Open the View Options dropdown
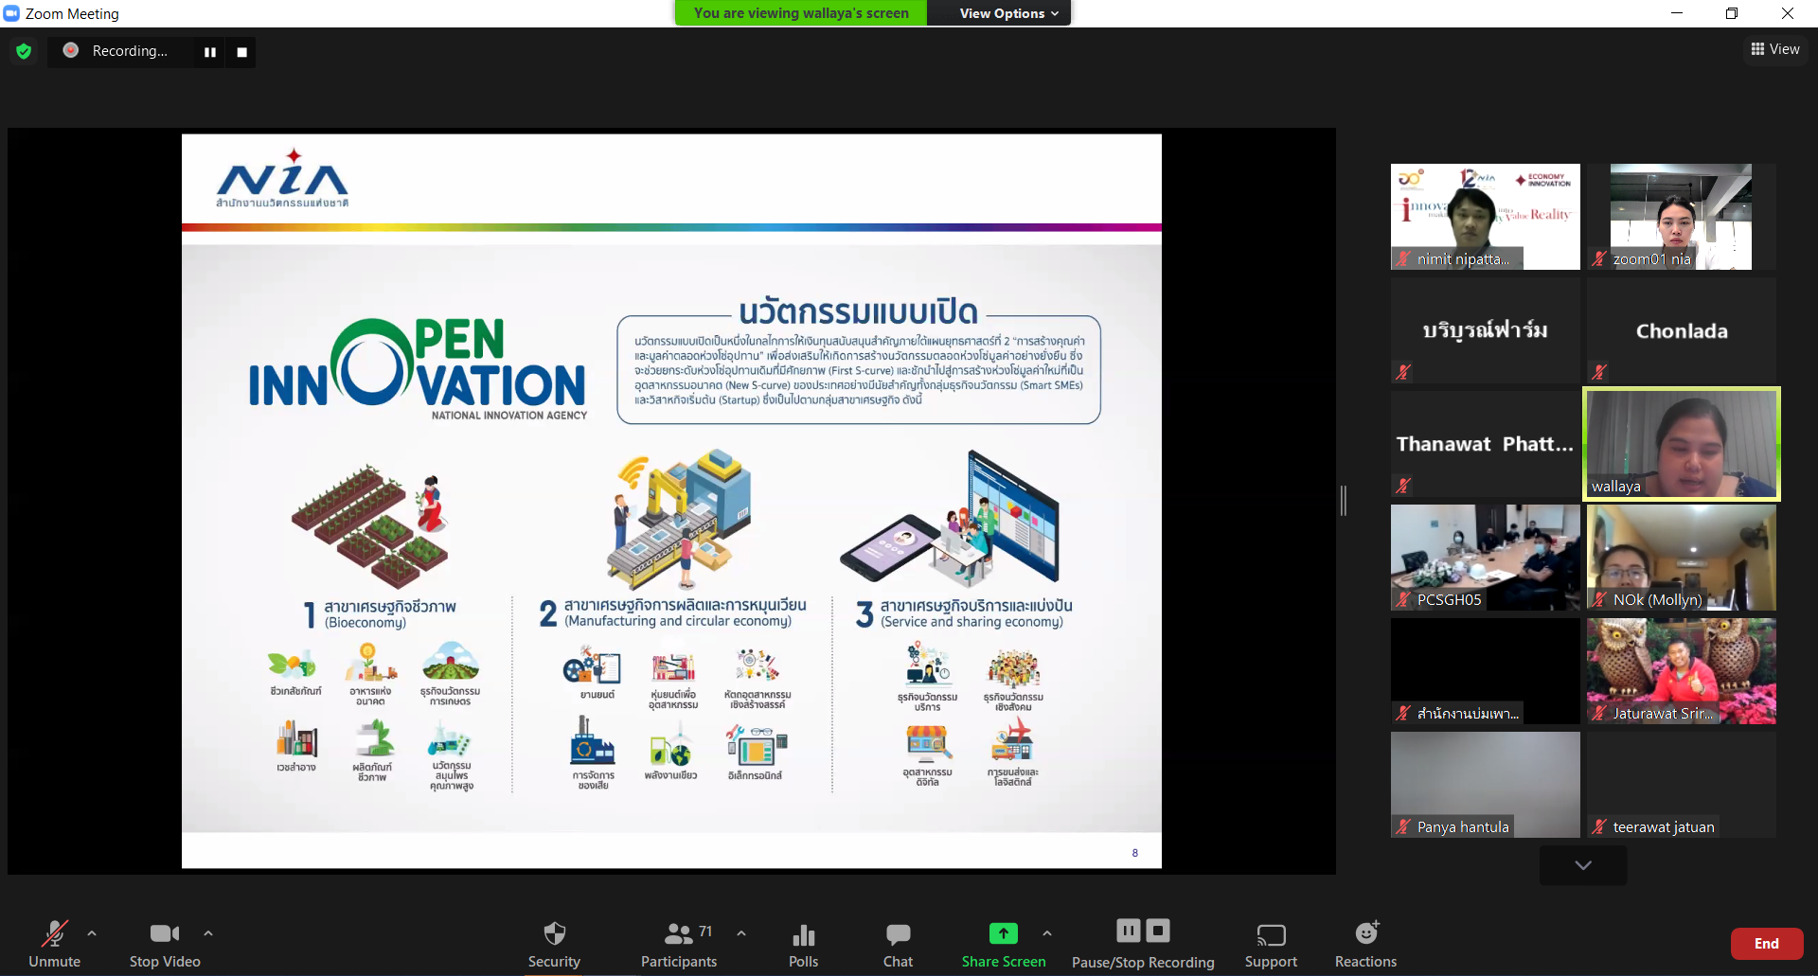 (1009, 13)
